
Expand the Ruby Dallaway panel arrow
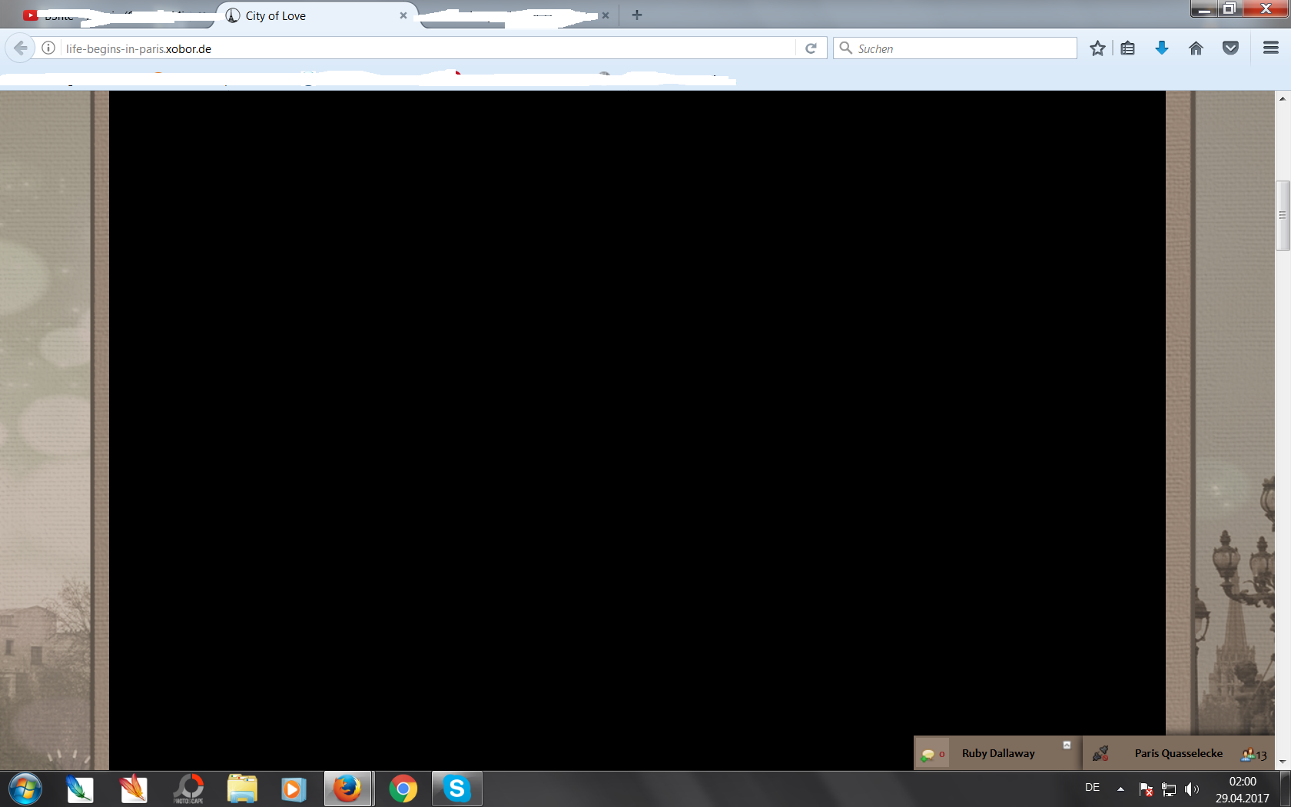click(x=1067, y=745)
